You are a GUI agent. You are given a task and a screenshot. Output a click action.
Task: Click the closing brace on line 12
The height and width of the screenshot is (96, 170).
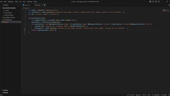(x=29, y=32)
